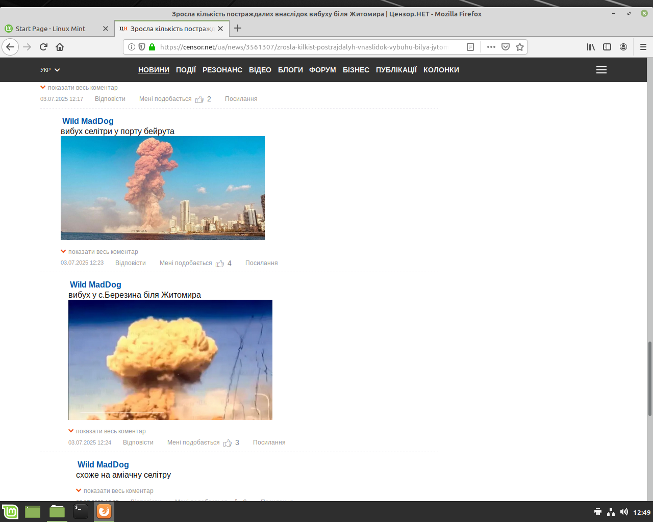Open the file manager taskbar icon
The width and height of the screenshot is (653, 522).
(x=57, y=511)
